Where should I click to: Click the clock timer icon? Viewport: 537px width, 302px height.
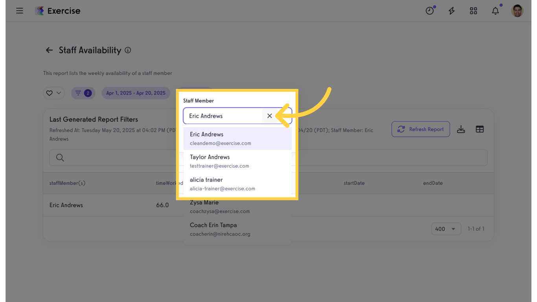(x=430, y=11)
